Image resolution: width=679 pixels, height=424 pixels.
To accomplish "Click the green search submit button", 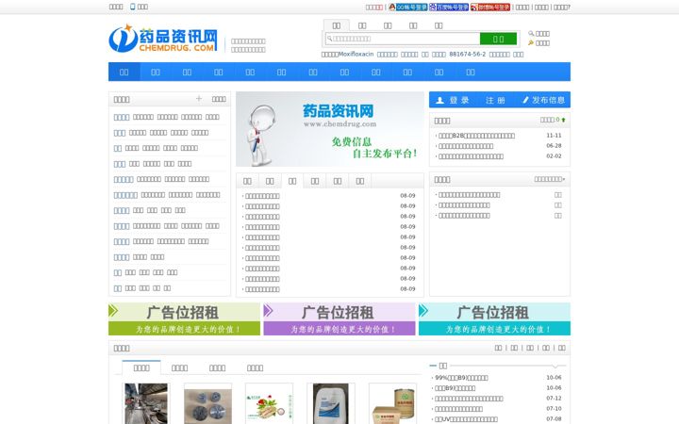I will pos(498,39).
